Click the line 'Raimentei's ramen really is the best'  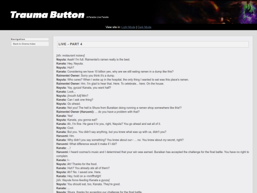tap(93, 60)
